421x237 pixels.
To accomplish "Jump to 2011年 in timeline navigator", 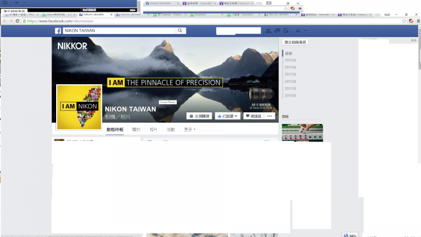I will coord(291,88).
